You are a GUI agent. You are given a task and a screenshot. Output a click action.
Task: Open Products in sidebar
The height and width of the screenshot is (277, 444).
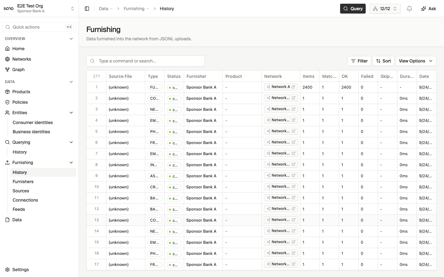39,92
